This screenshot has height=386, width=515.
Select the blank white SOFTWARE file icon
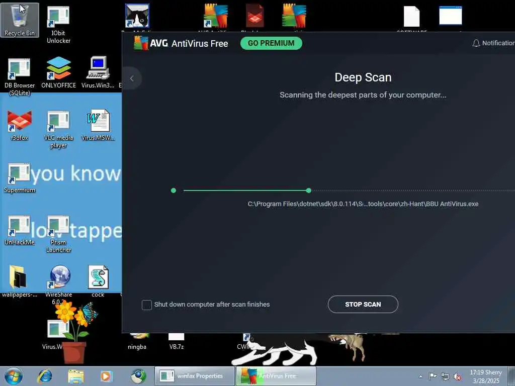[x=411, y=17]
